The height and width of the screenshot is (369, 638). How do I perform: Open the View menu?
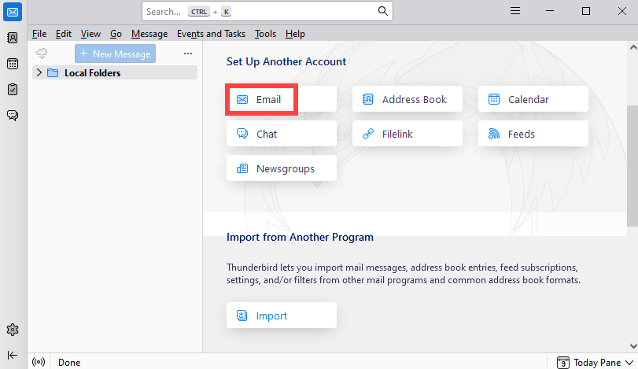tap(90, 34)
